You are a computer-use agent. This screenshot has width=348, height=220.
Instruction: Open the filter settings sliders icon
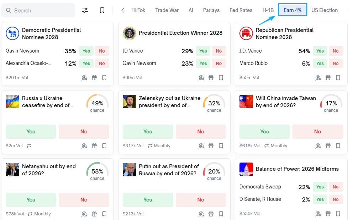[85, 10]
